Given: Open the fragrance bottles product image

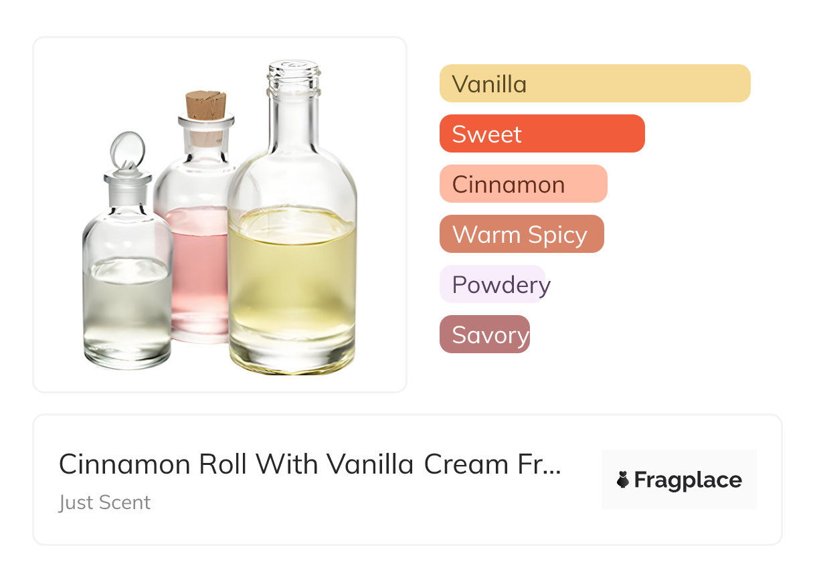Looking at the screenshot, I should click(220, 215).
